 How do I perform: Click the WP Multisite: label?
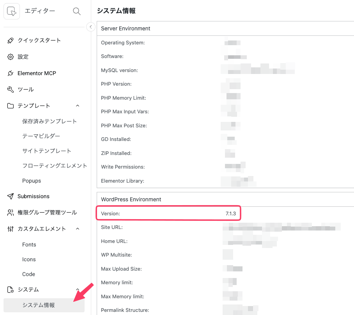[117, 255]
